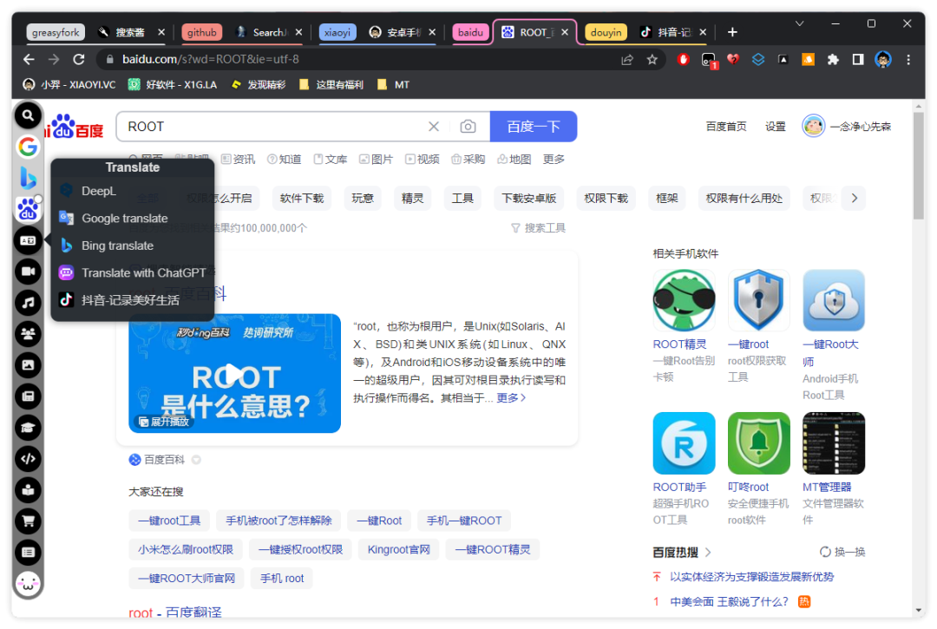The image size is (937, 629).
Task: Click the 软件下载 filter tag
Action: [302, 199]
